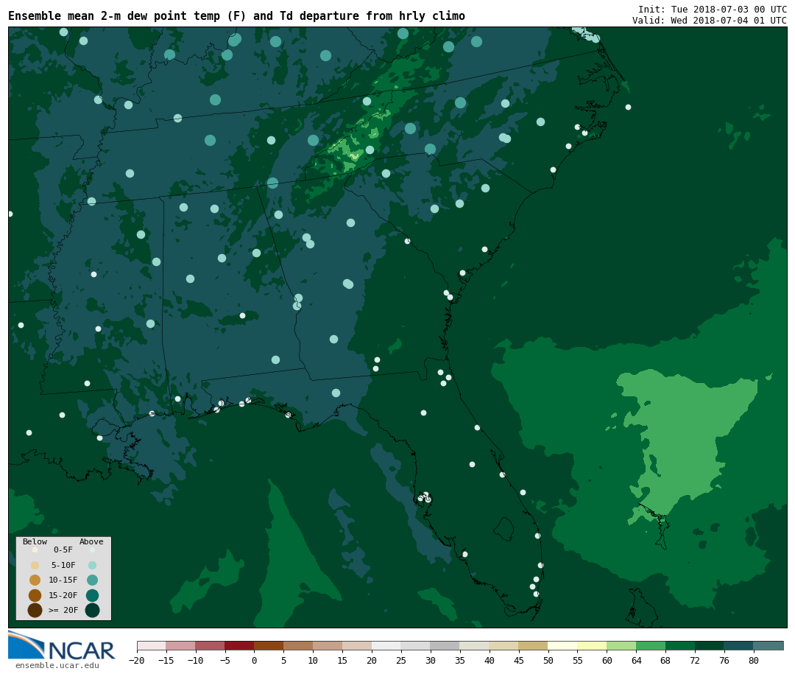795x674 pixels.
Task: Select the light aqua '5-10F' above legend circle
Action: (92, 565)
